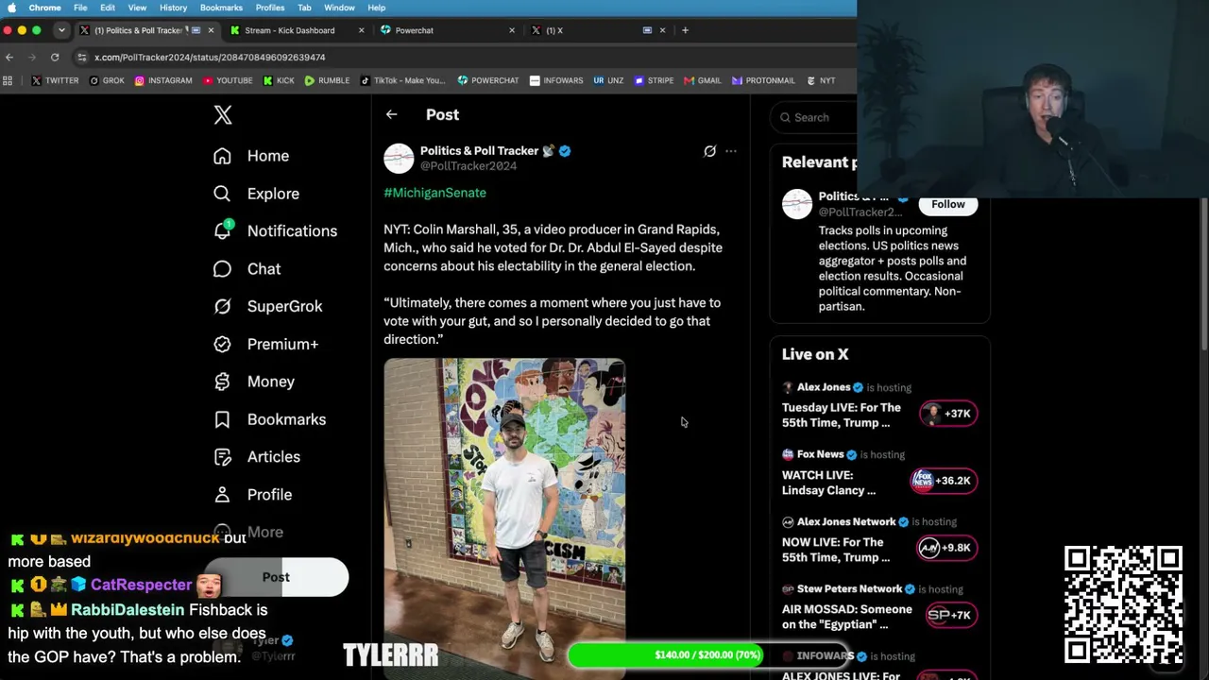Open Articles in the X sidebar
Screen dimensions: 1209x680
point(257,457)
